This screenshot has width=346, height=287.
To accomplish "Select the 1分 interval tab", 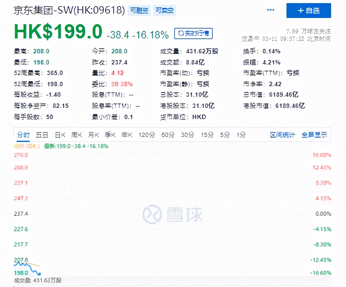I will tap(241, 135).
